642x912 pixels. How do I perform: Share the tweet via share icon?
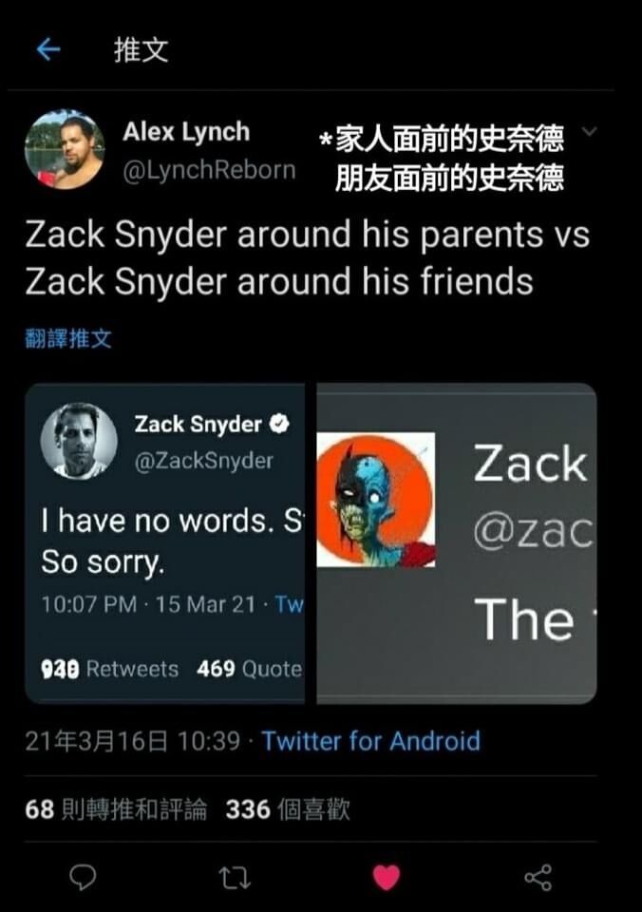click(x=538, y=877)
